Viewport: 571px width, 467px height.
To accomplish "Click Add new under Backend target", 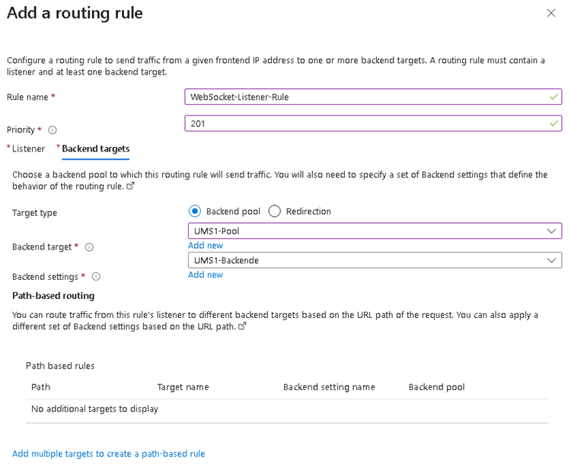I will point(205,246).
